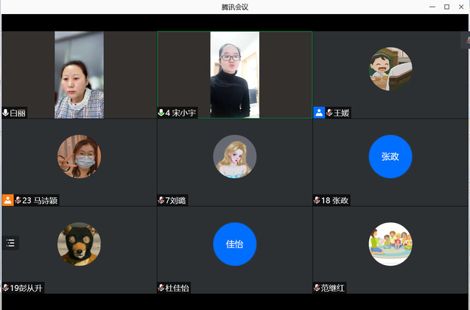Click muted mic icon of 19彭从升
The height and width of the screenshot is (310, 470).
pyautogui.click(x=6, y=288)
